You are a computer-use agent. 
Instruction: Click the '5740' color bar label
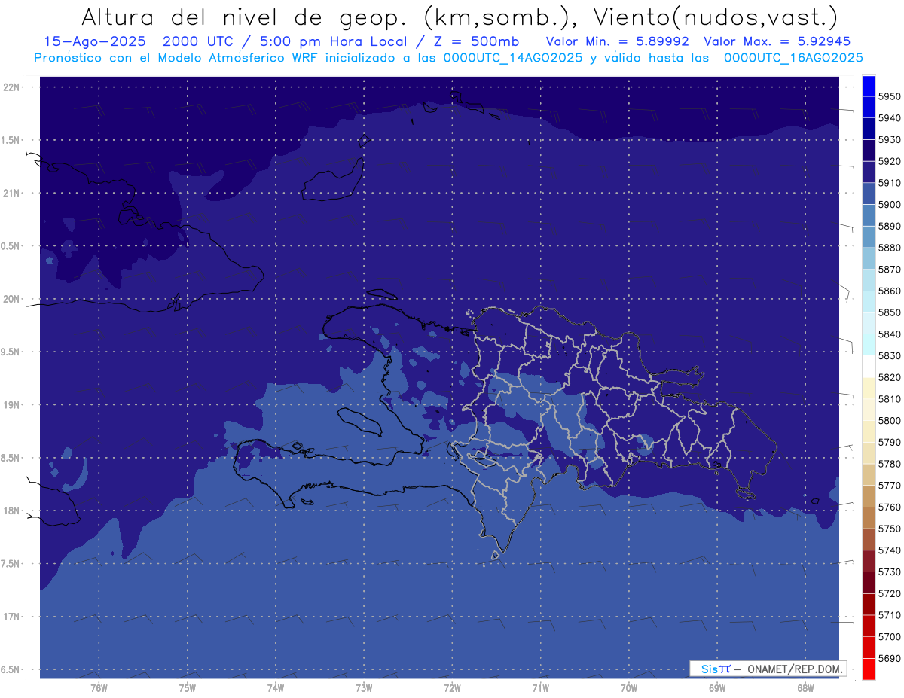tap(889, 550)
